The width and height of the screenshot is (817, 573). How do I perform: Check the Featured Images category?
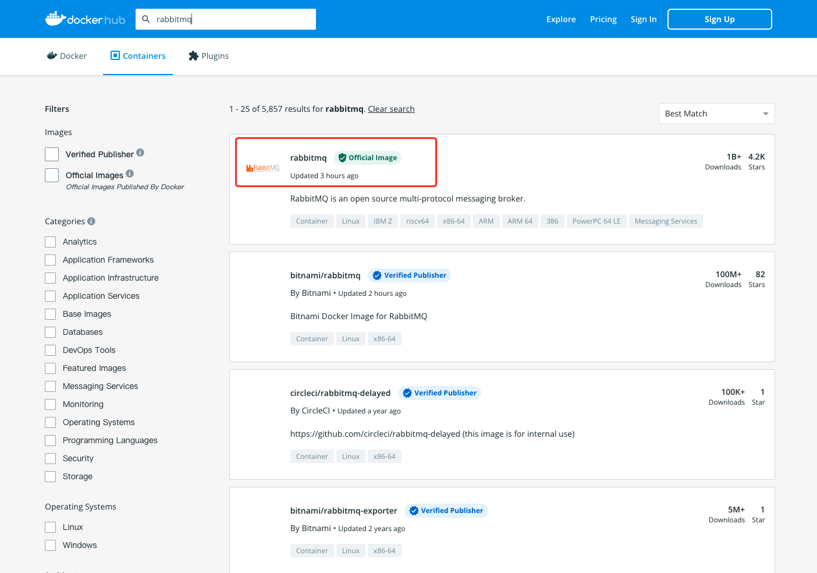(51, 368)
